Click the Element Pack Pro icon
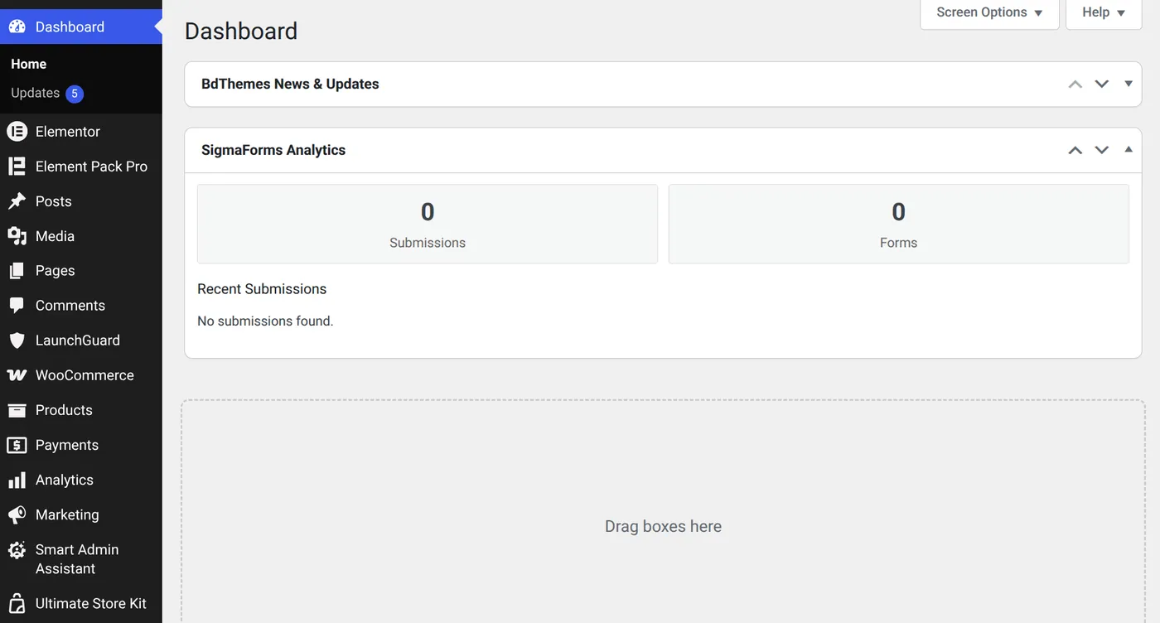 (x=17, y=166)
